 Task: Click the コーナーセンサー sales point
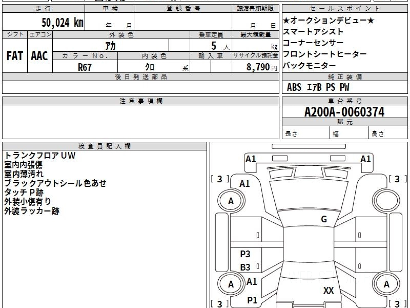pos(313,43)
